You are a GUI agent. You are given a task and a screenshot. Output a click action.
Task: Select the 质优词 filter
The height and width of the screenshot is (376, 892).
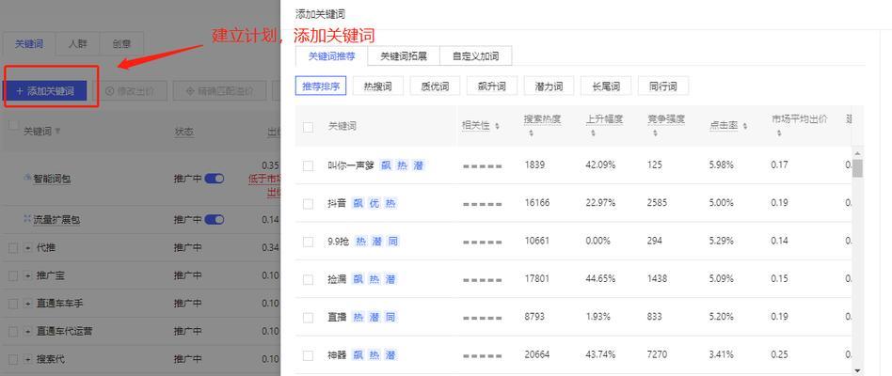click(x=435, y=86)
